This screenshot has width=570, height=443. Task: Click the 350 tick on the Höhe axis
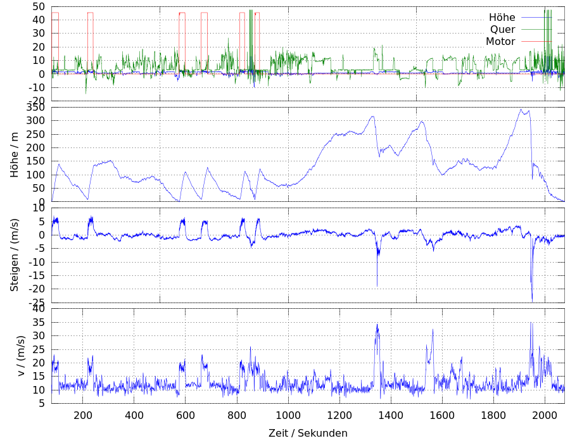[36, 107]
